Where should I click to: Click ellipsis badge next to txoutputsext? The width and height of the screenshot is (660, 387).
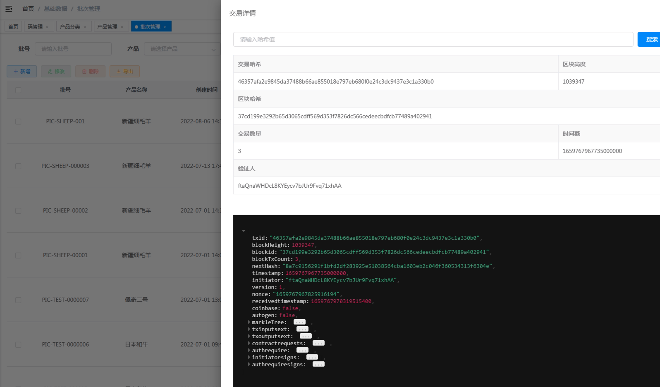coord(306,336)
